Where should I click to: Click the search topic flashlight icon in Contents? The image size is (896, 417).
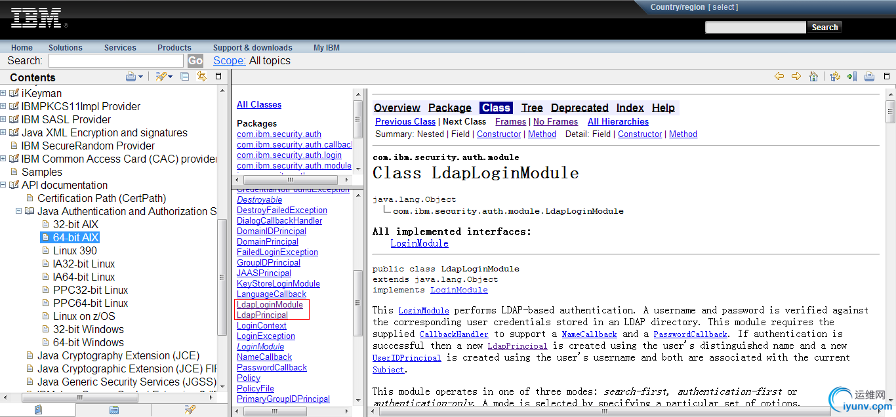click(x=161, y=77)
